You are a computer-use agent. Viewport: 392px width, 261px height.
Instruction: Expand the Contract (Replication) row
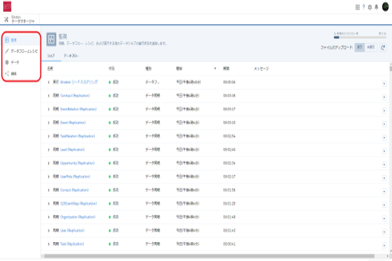pyautogui.click(x=48, y=95)
